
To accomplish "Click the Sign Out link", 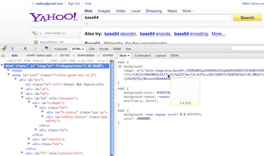I will pyautogui.click(x=74, y=4).
